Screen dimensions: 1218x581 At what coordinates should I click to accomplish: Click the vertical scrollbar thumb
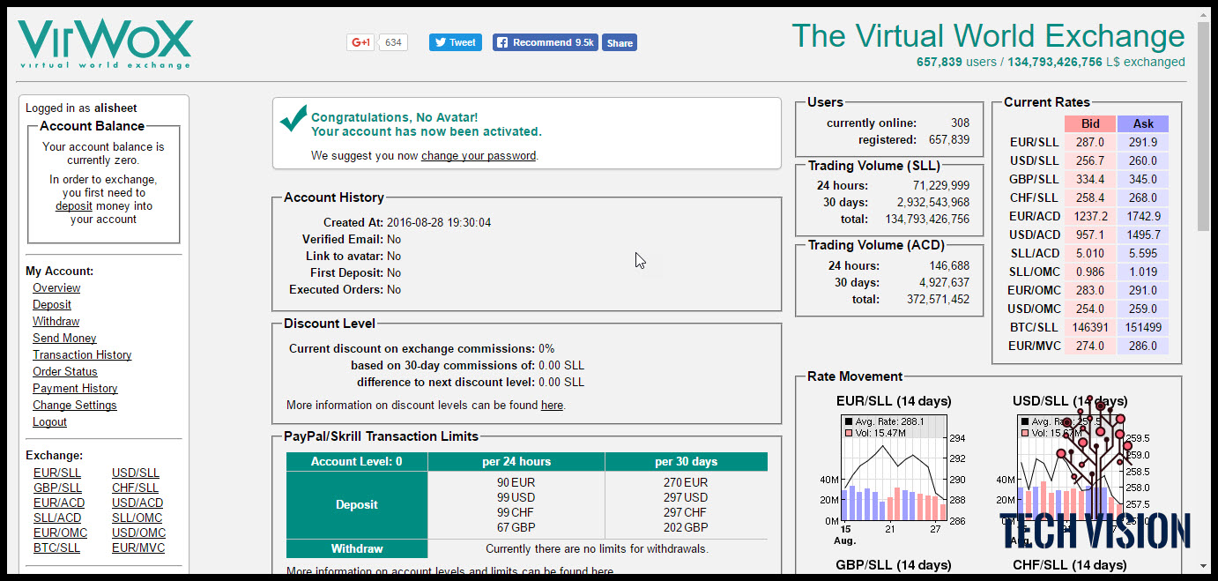(x=1204, y=127)
